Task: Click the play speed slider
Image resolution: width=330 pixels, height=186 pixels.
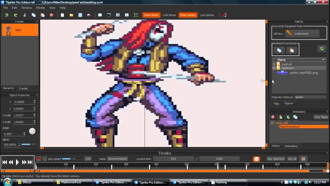Action: click(x=72, y=159)
